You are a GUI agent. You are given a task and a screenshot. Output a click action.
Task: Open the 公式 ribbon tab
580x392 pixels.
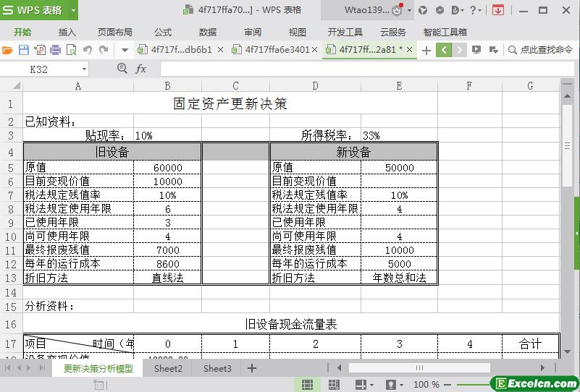click(x=163, y=32)
